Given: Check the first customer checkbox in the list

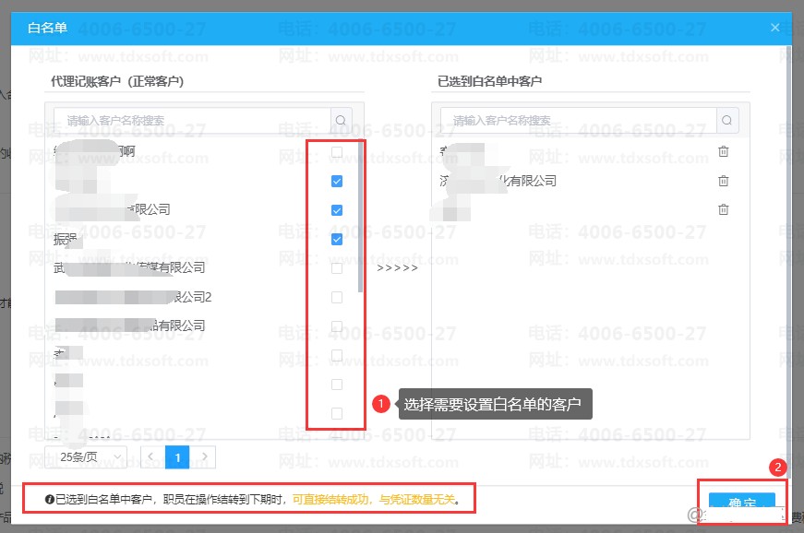Looking at the screenshot, I should [337, 152].
